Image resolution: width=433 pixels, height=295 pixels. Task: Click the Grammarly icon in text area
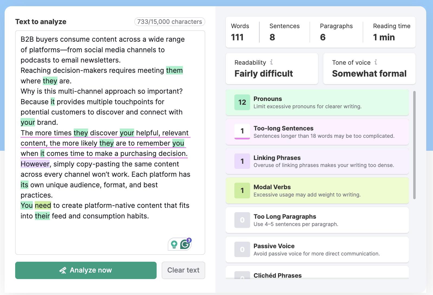click(x=185, y=244)
